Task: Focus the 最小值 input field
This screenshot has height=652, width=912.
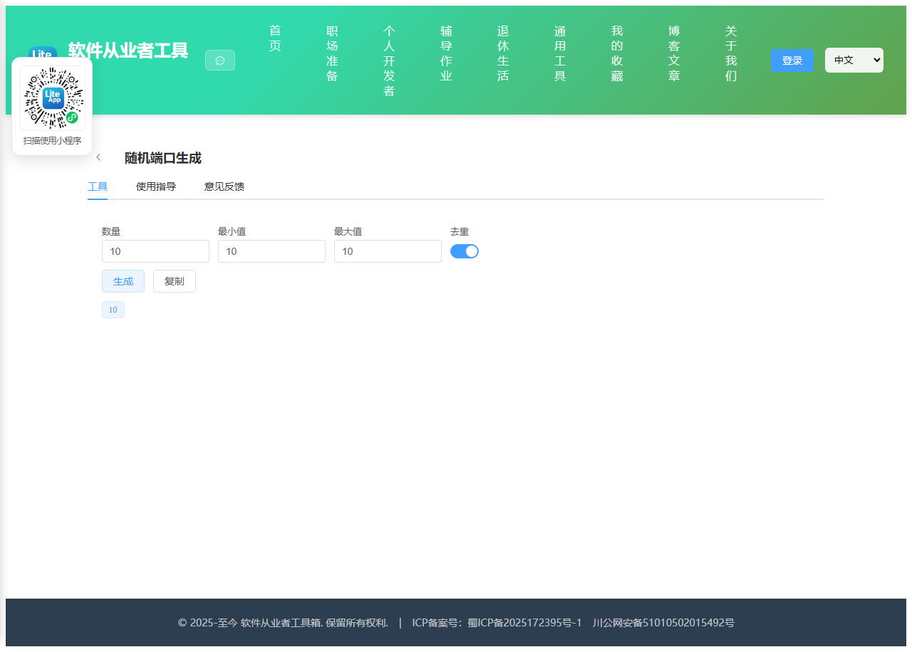Action: click(x=271, y=251)
